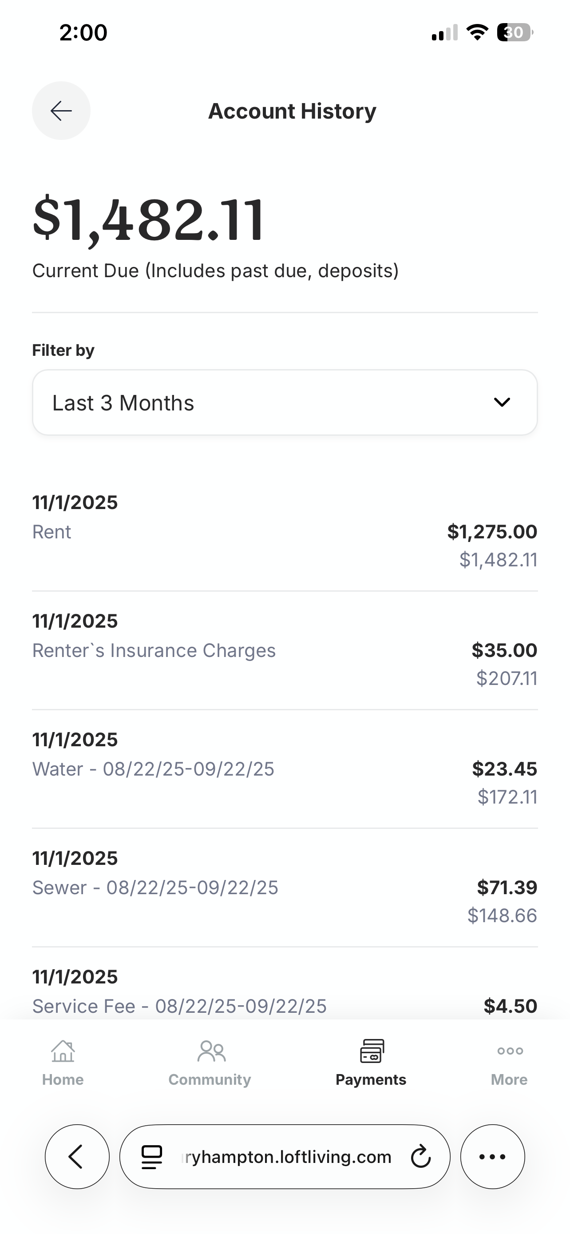Image resolution: width=570 pixels, height=1234 pixels.
Task: Tap the browser back chevron button
Action: coord(77,1156)
